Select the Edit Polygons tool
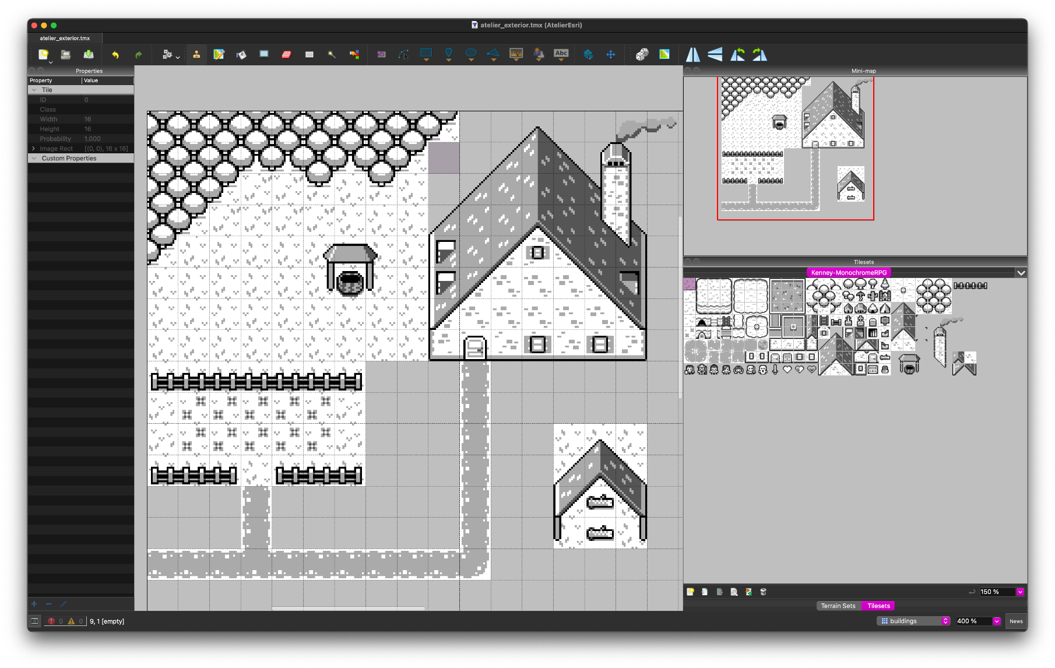Image resolution: width=1055 pixels, height=668 pixels. click(404, 54)
